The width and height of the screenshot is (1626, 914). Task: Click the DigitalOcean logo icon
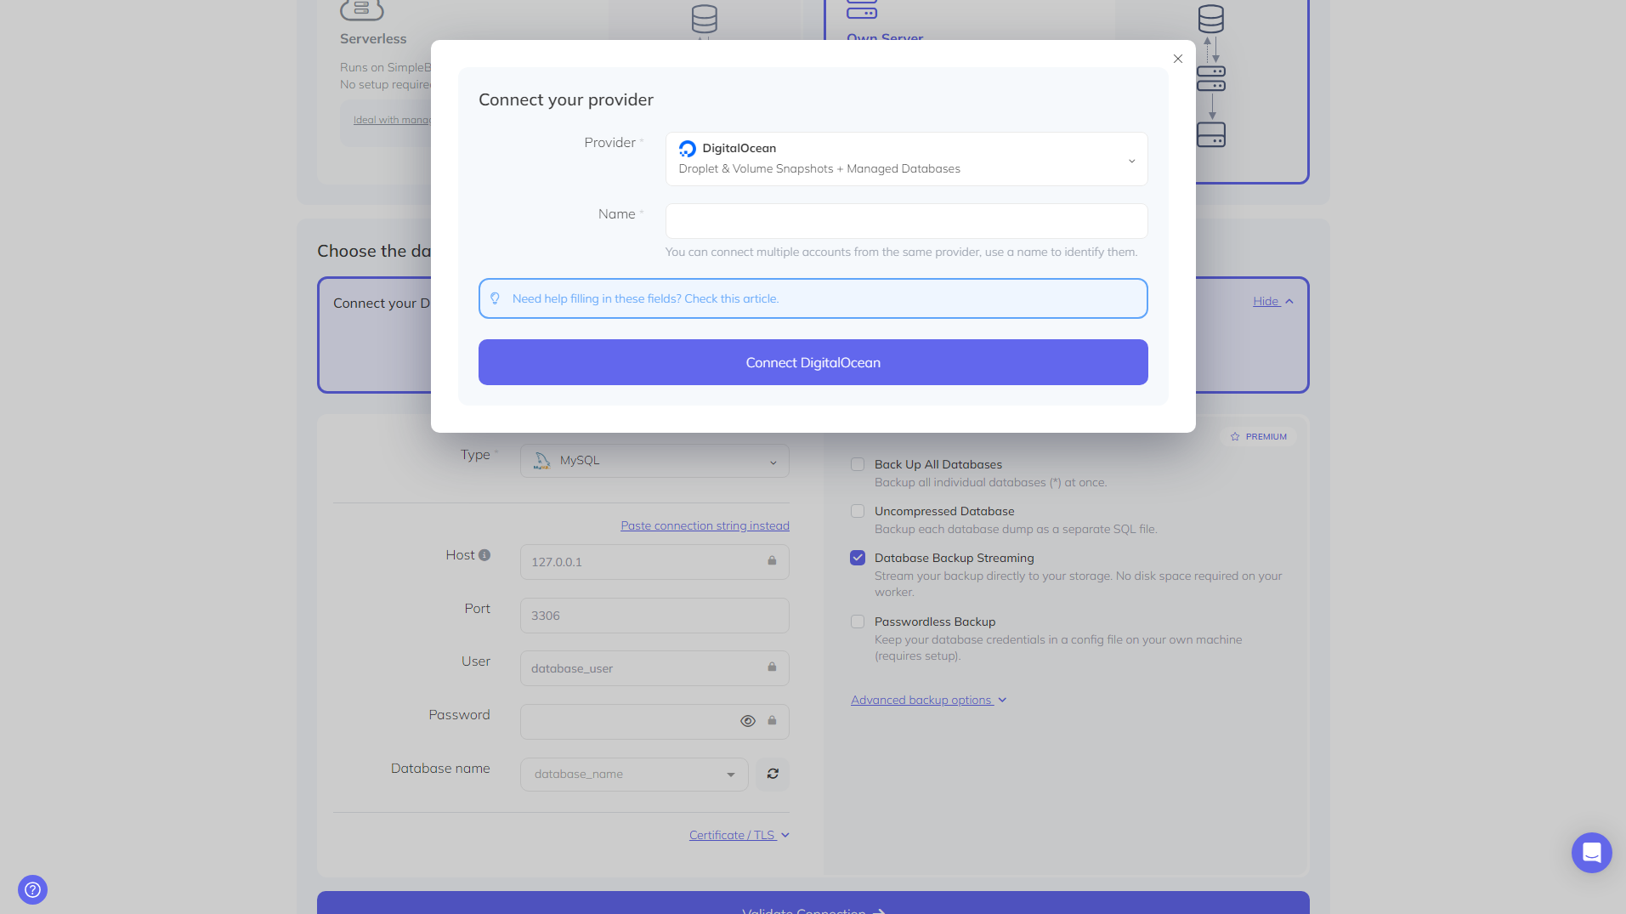(687, 149)
